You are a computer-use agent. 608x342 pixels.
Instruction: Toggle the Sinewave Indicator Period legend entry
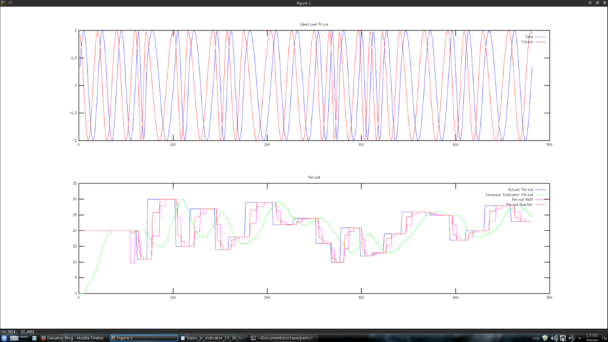tap(509, 195)
